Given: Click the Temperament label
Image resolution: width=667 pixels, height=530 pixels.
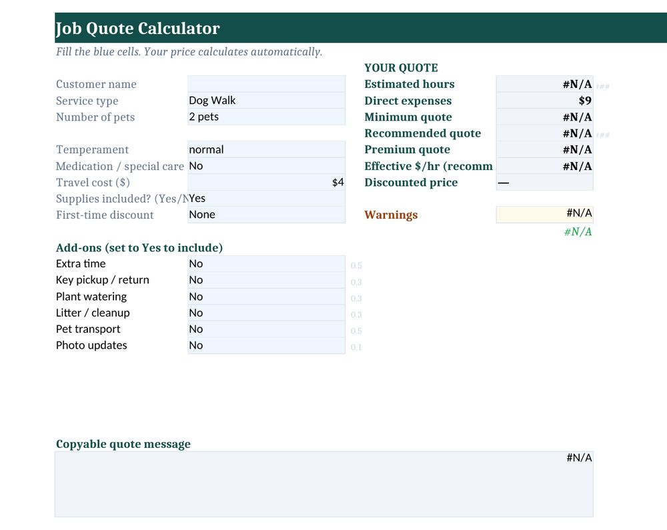Looking at the screenshot, I should 92,149.
